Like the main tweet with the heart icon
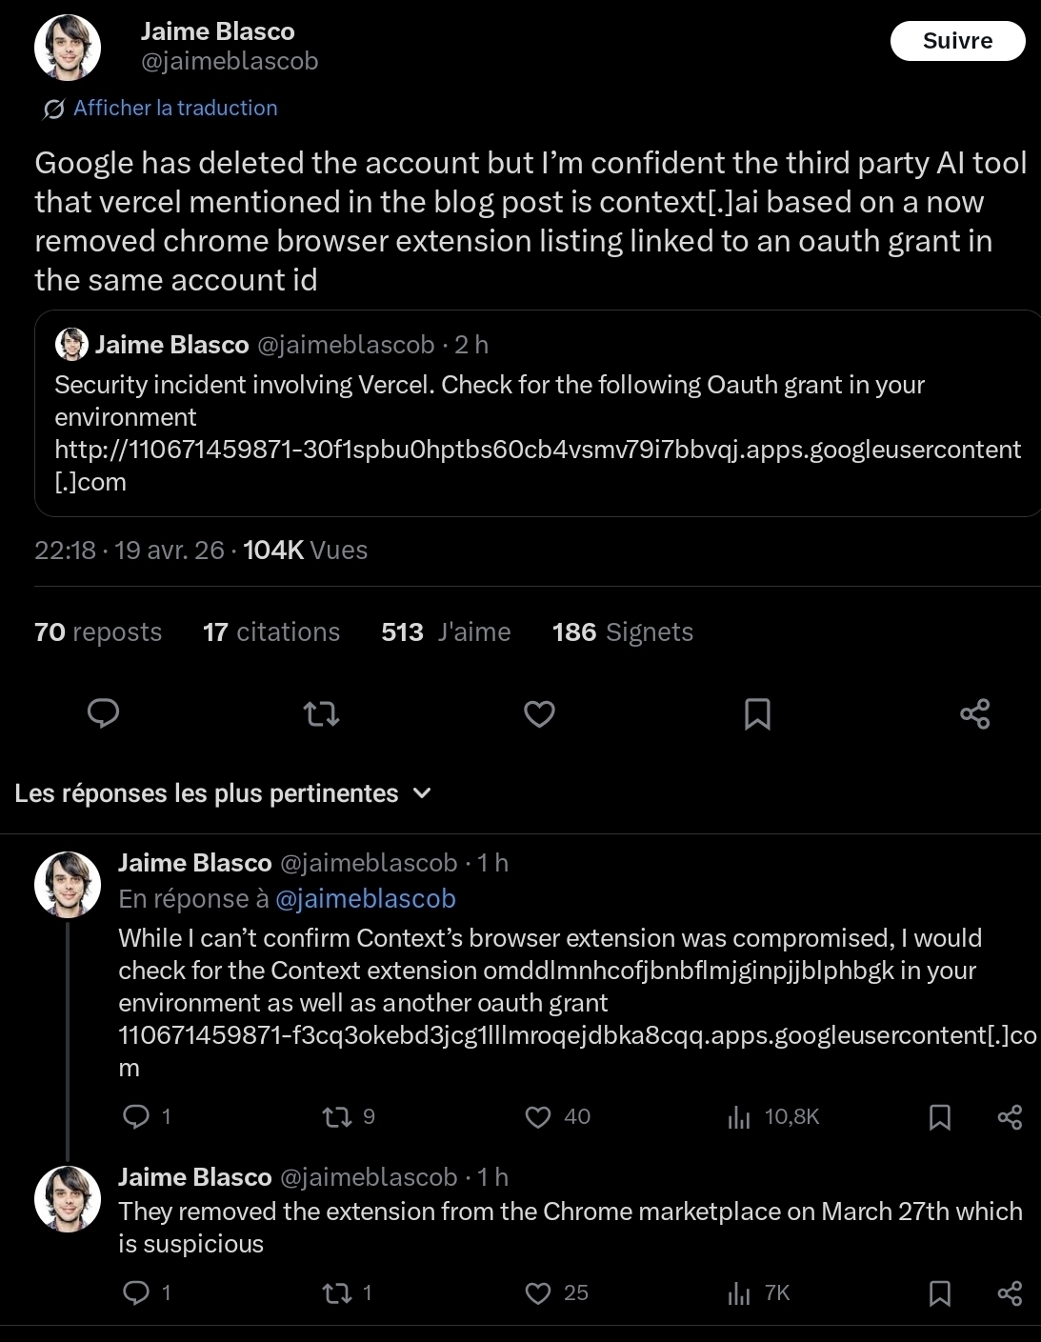Viewport: 1041px width, 1342px height. tap(539, 713)
